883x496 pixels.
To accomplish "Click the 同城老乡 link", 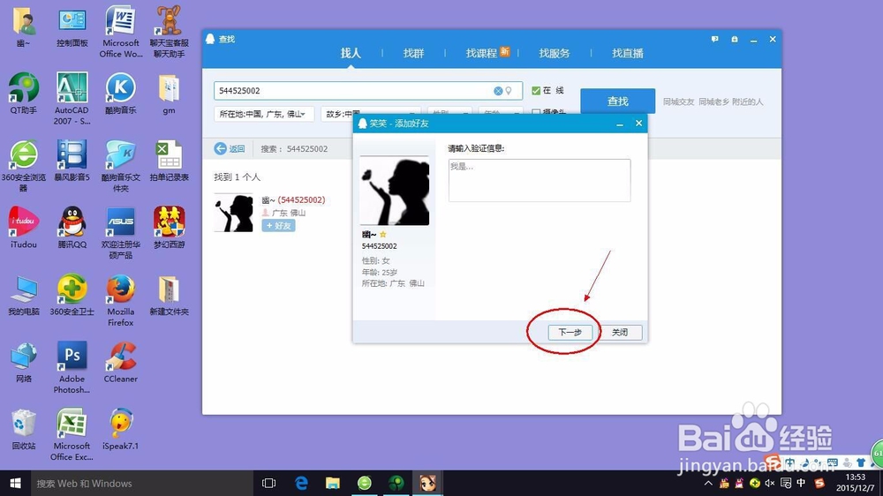I will coord(713,101).
